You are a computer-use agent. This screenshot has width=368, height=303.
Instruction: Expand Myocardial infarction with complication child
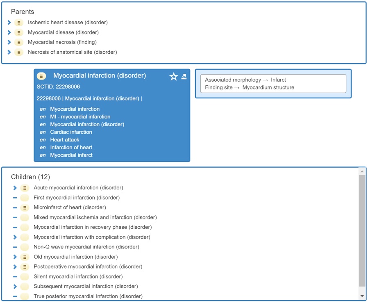click(15, 237)
